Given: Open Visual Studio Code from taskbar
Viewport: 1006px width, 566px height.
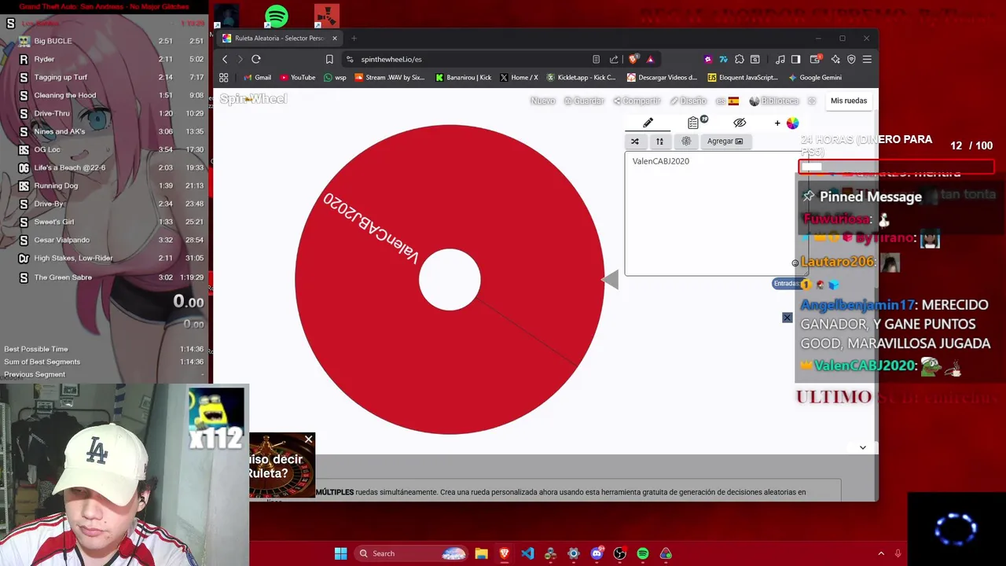Looking at the screenshot, I should coord(527,553).
